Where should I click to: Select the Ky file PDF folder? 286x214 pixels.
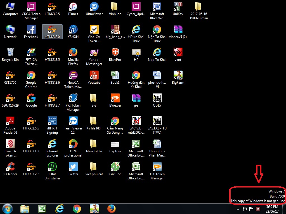coord(94,123)
